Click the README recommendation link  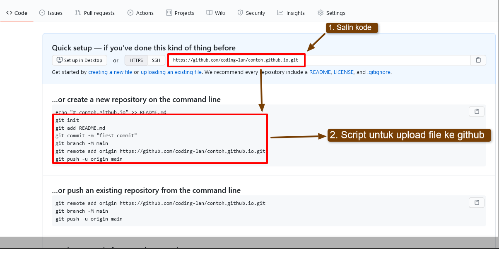(320, 72)
